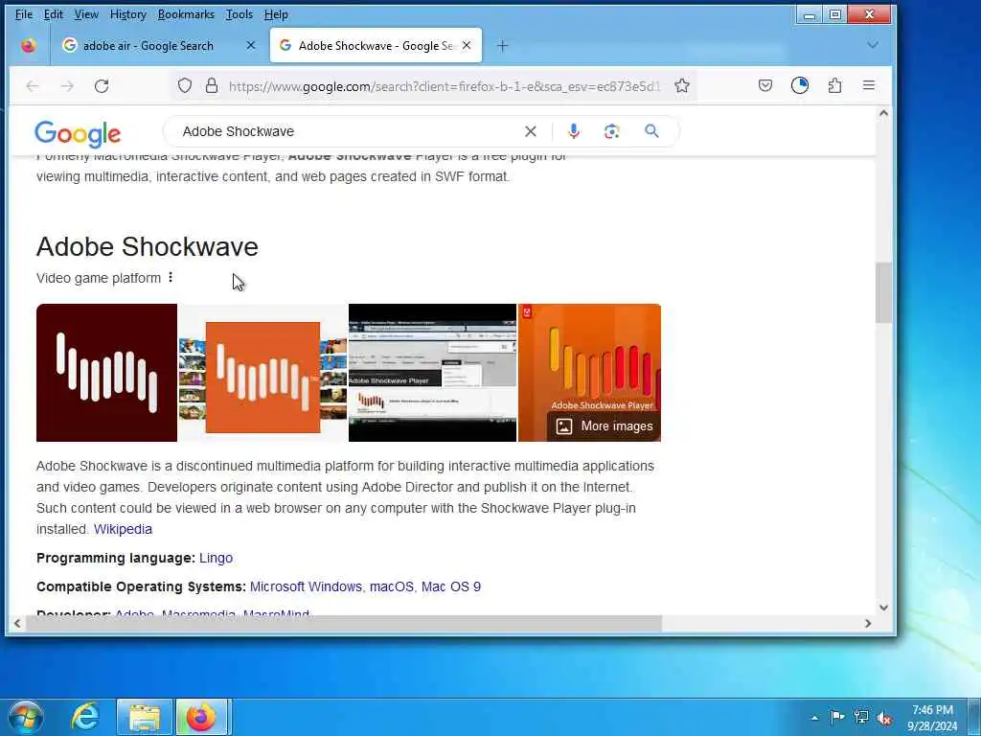Bookmark this page with star icon

(682, 85)
